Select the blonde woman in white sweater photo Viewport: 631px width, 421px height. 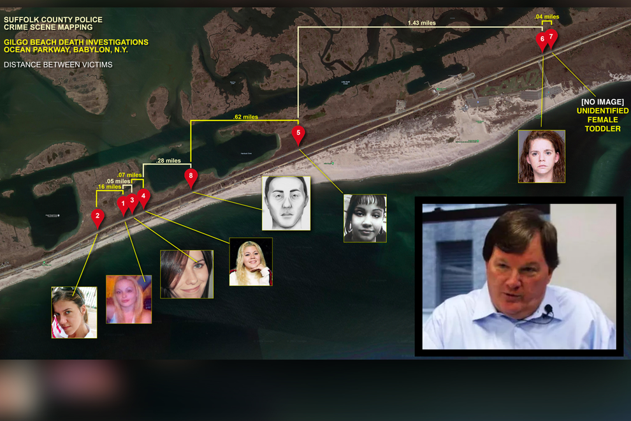pos(250,262)
